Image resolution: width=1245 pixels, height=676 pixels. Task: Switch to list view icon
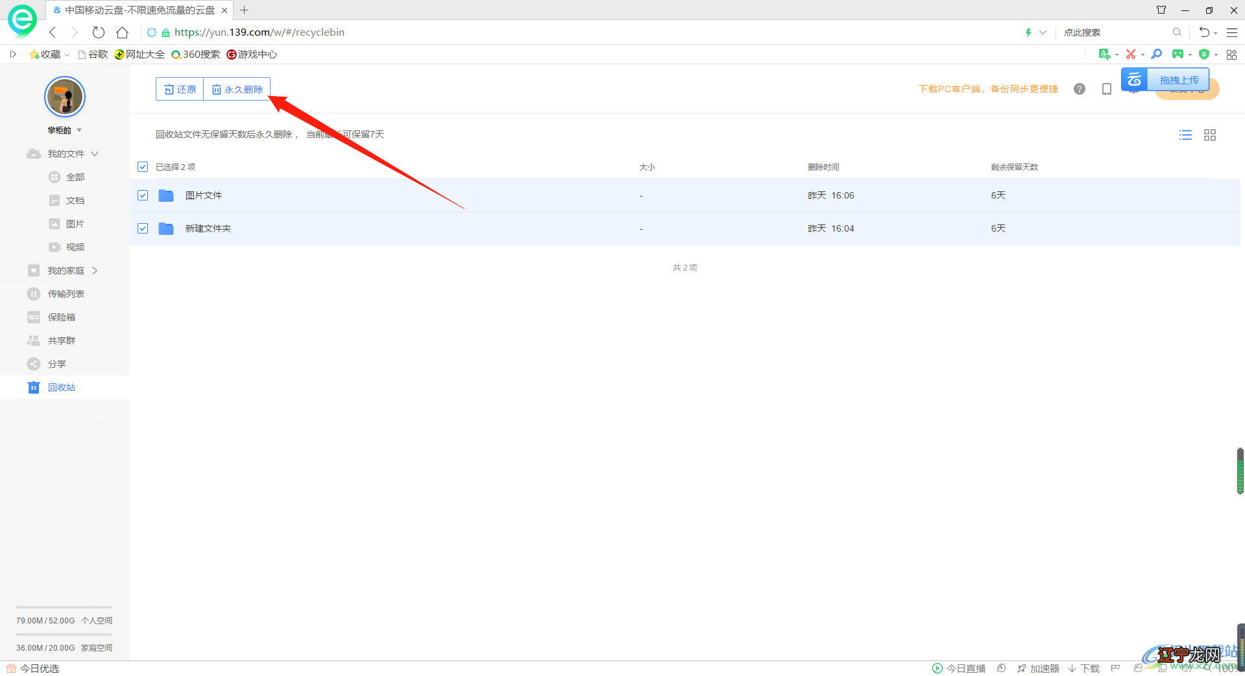click(1185, 135)
